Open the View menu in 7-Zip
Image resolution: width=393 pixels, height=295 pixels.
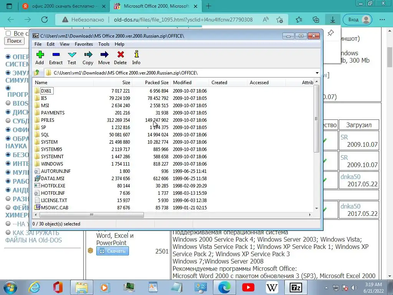(x=64, y=44)
